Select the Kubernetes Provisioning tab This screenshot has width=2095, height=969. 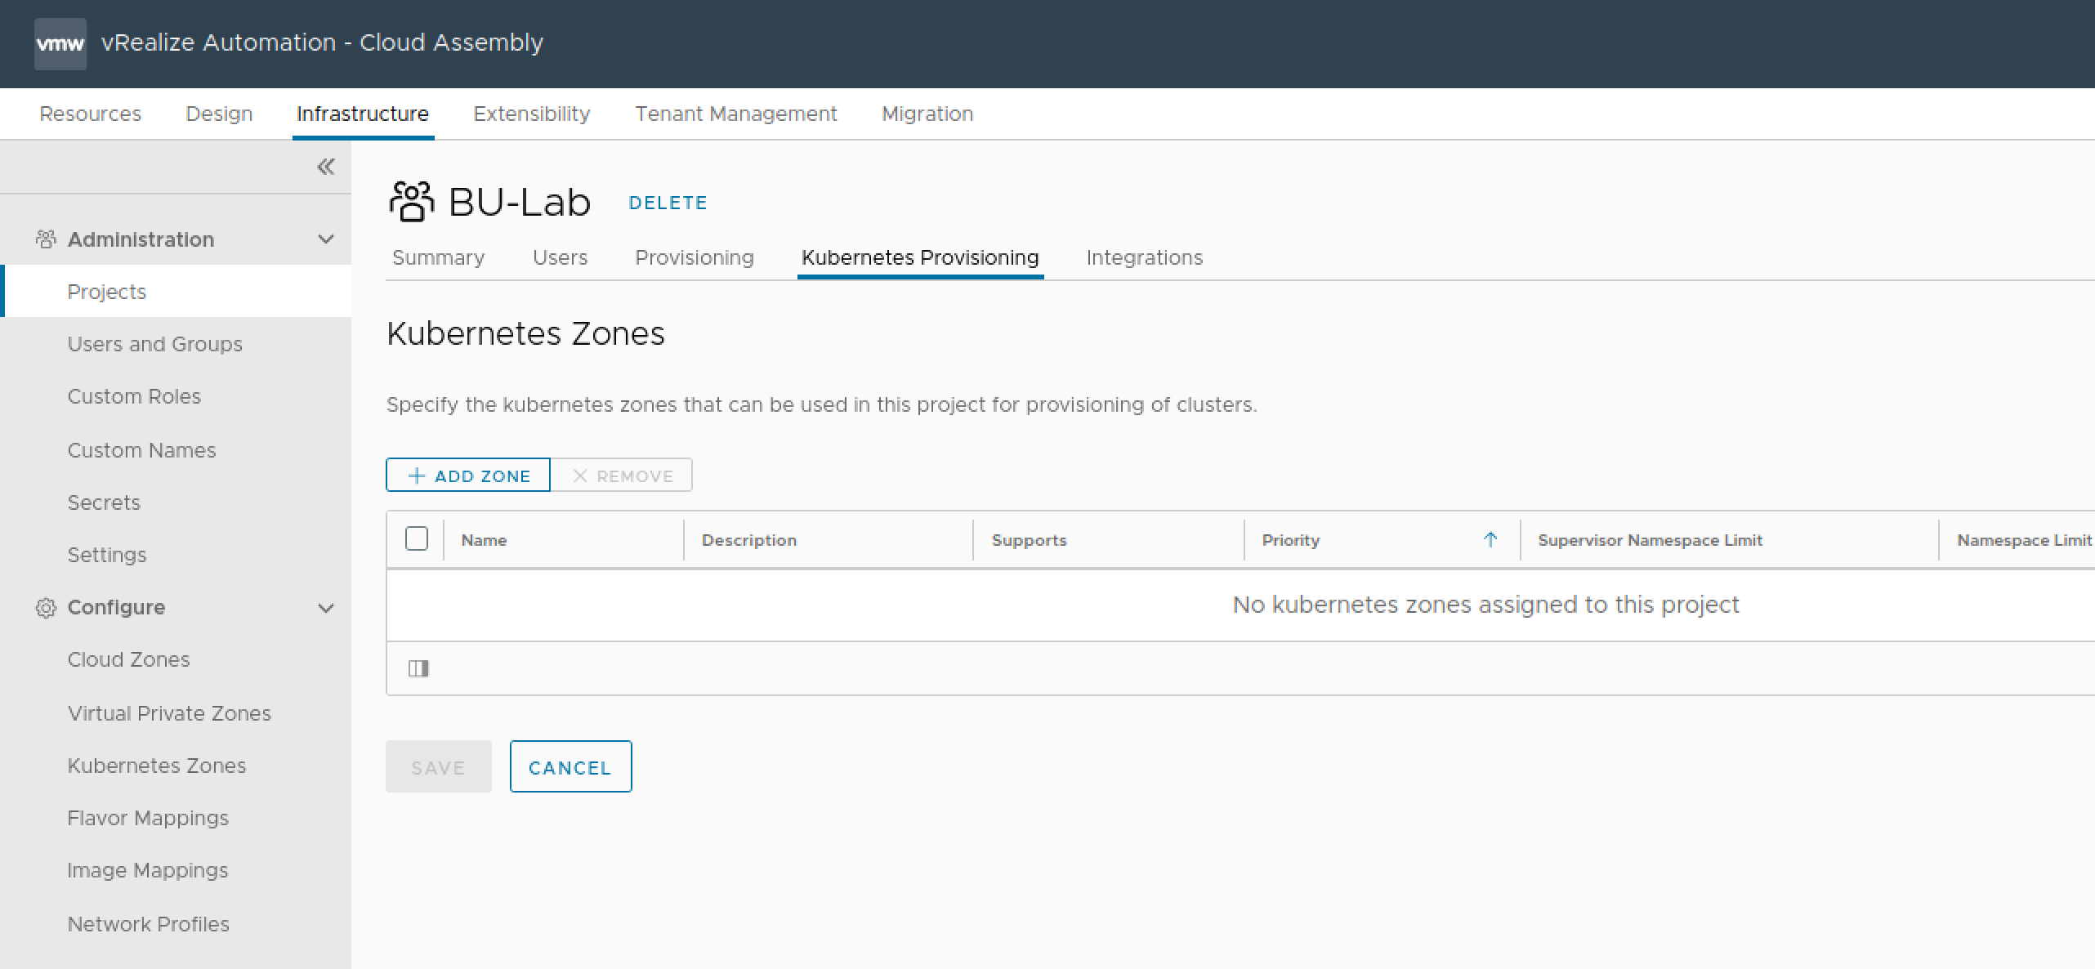(920, 257)
